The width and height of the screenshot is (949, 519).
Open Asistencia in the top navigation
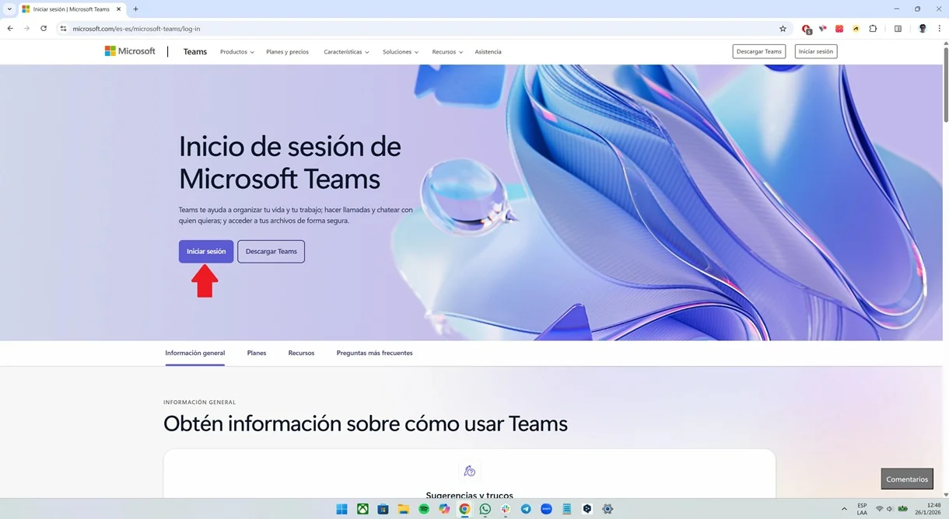(488, 52)
